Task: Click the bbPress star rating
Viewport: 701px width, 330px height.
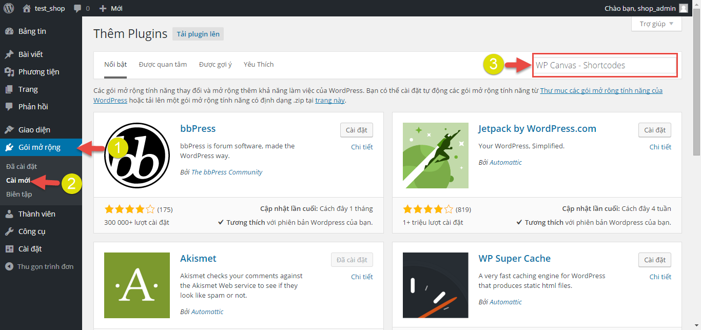Action: (x=129, y=209)
